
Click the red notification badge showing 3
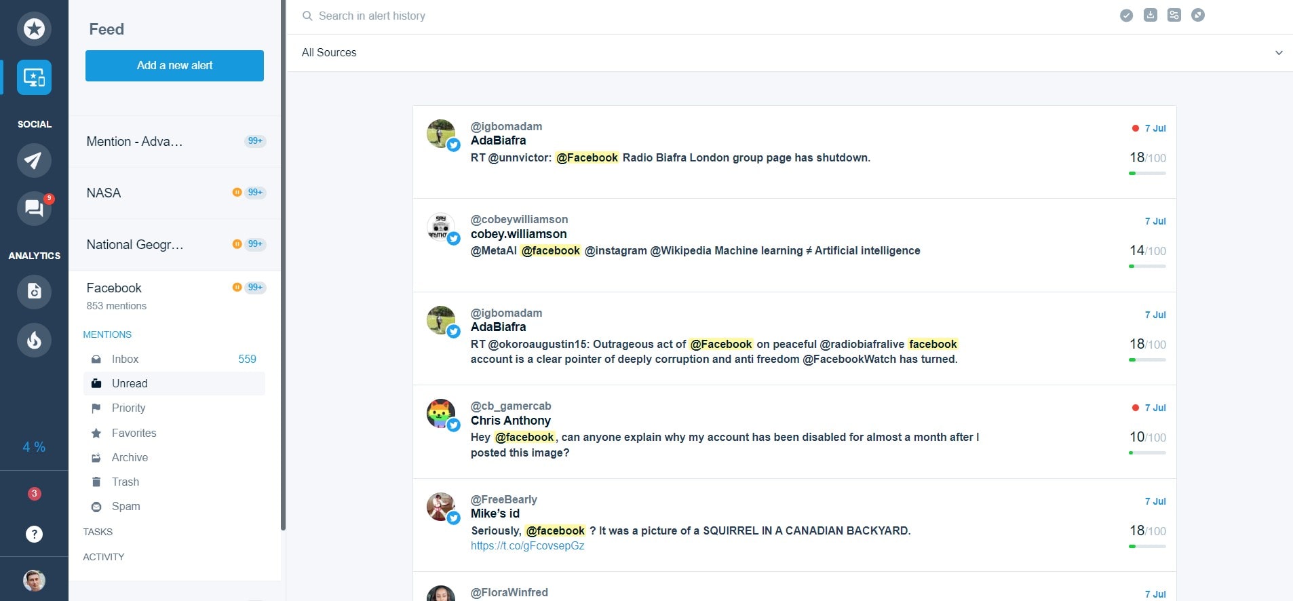coord(34,493)
